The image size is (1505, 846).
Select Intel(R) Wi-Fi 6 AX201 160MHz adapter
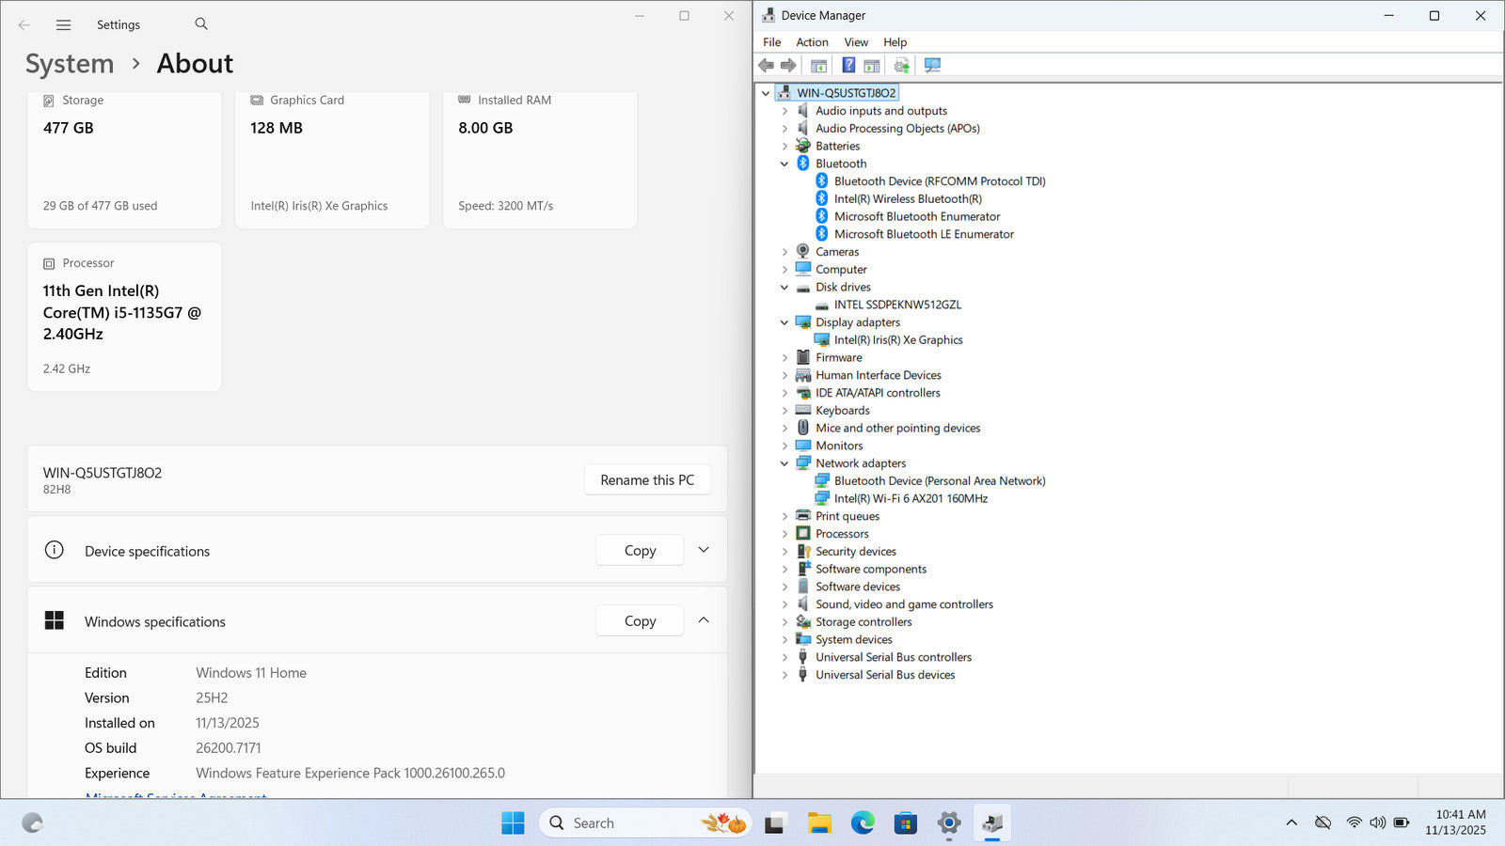tap(910, 499)
